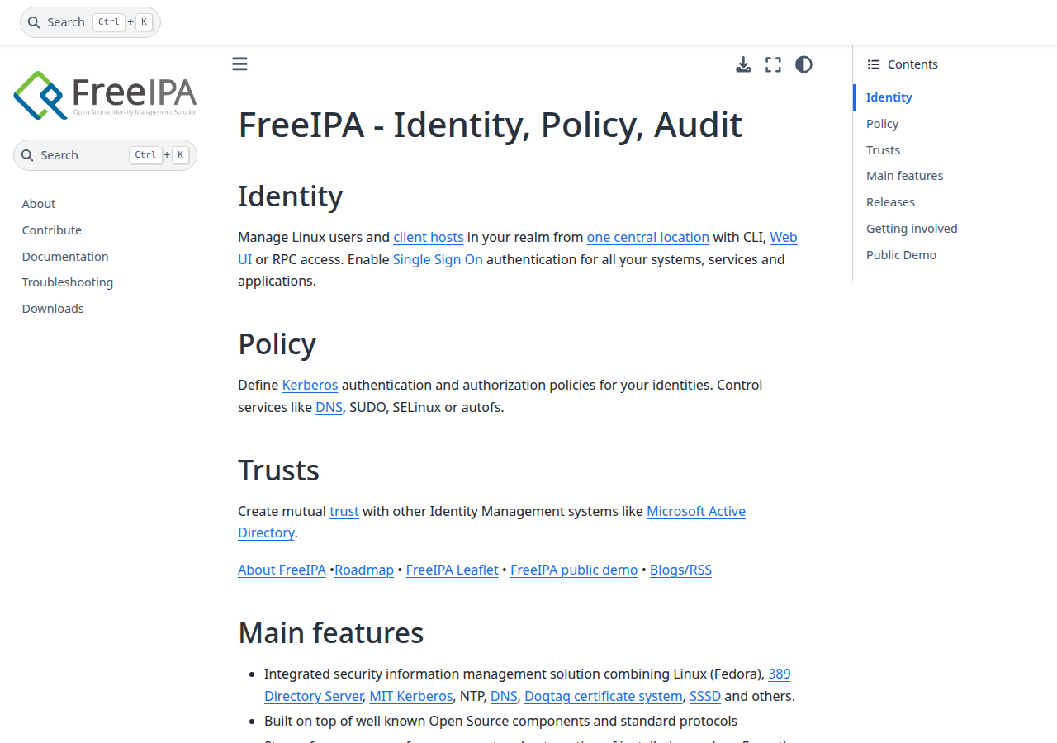Viewport: 1057px width, 743px height.
Task: Open the Downloads sidebar page
Action: (x=53, y=309)
